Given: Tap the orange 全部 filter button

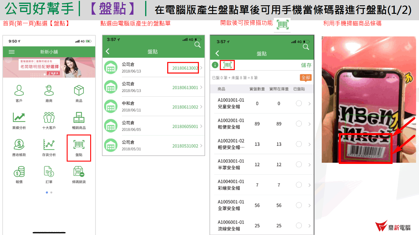Looking at the screenshot, I should (306, 78).
